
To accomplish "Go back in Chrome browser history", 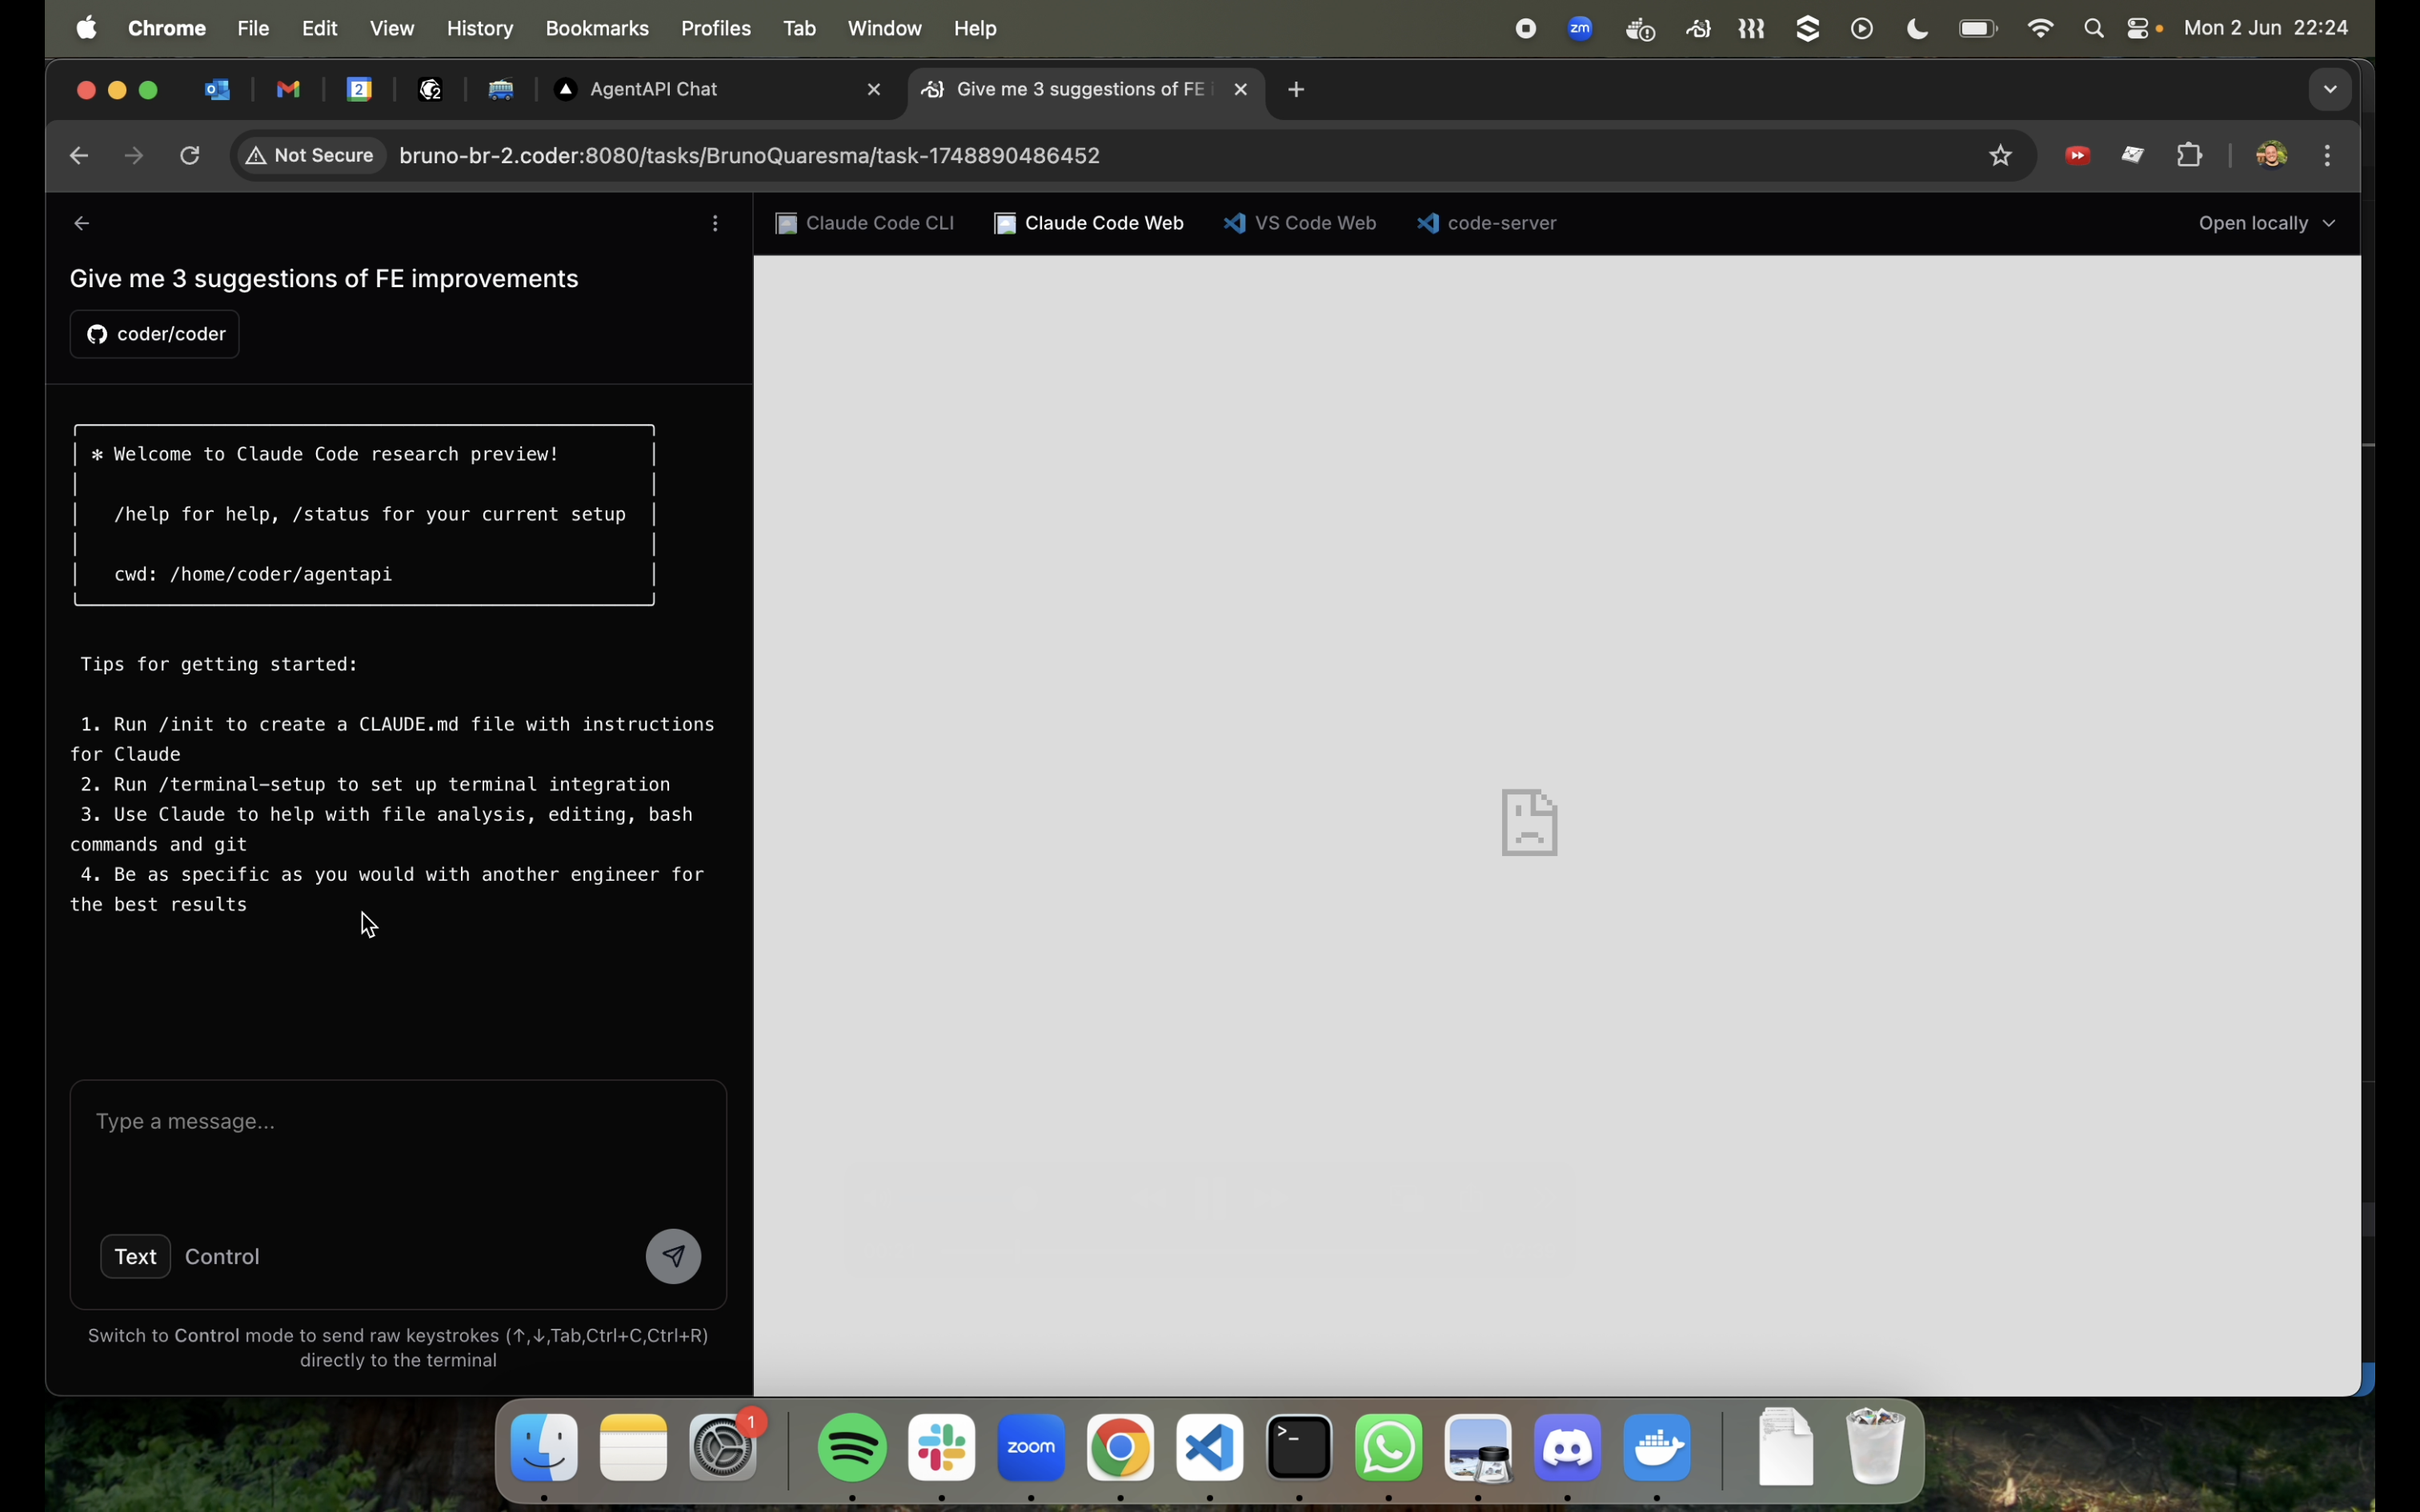I will 79,156.
